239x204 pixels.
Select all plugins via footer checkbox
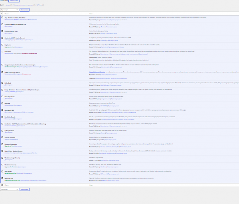(2, 185)
